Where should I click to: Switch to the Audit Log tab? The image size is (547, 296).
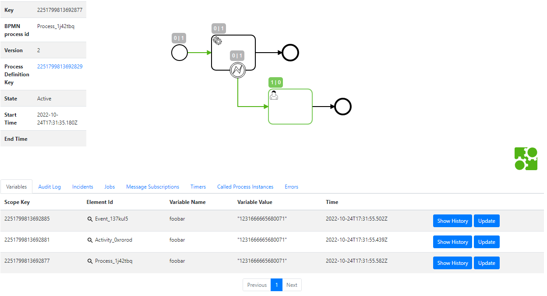[49, 186]
